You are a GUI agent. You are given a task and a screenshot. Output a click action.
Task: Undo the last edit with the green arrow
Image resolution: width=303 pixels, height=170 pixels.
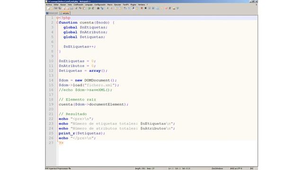(x=89, y=8)
